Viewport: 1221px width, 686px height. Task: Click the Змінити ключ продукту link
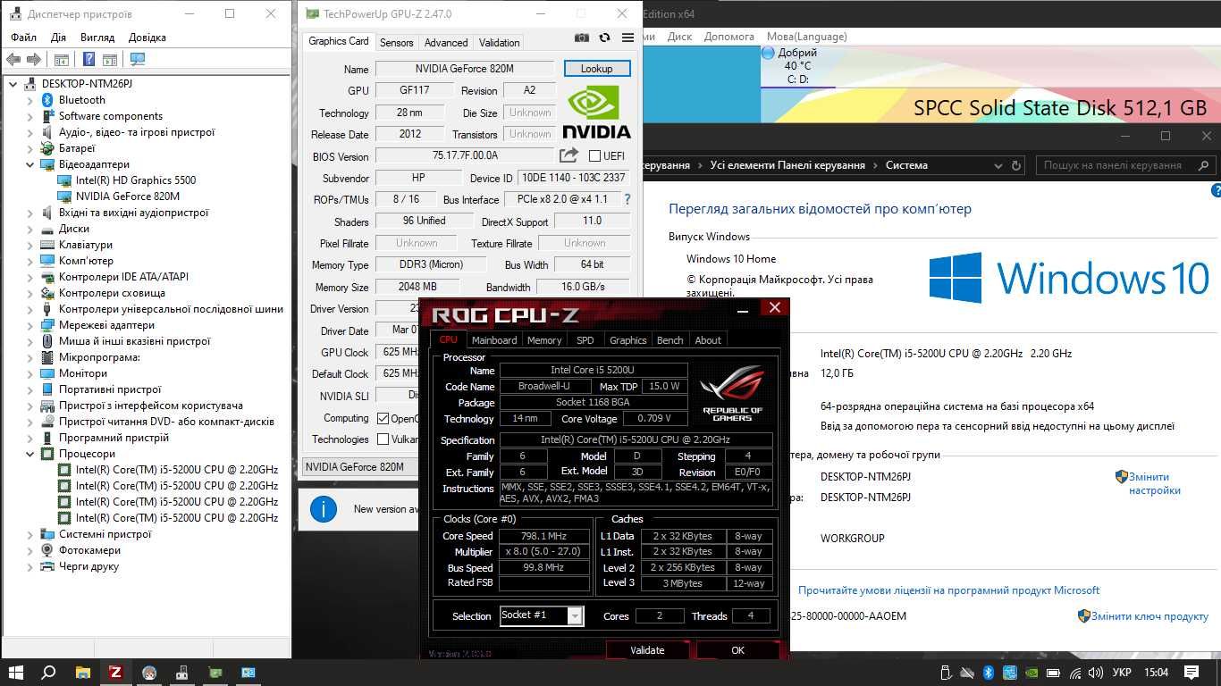click(1149, 616)
